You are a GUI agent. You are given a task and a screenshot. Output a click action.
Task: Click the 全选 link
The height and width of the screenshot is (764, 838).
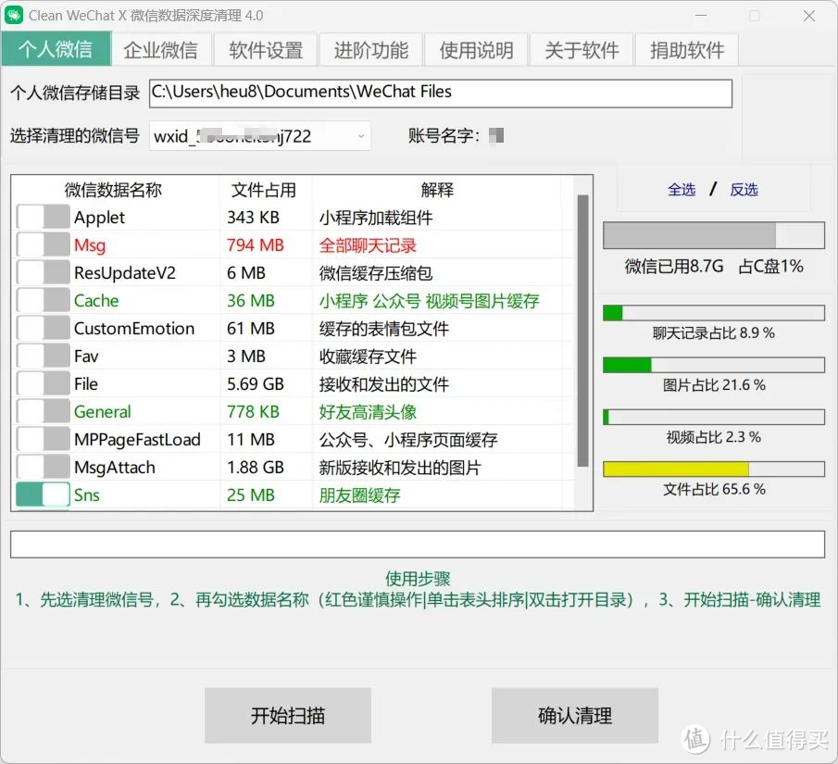[682, 189]
